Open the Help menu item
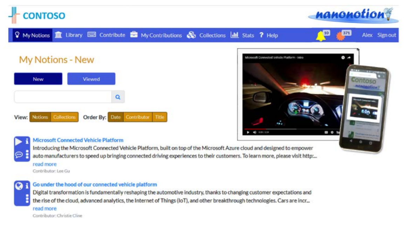 point(268,35)
